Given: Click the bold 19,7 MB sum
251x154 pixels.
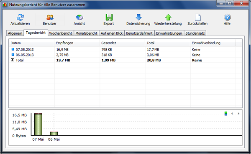Looking at the screenshot, I should (x=63, y=60).
